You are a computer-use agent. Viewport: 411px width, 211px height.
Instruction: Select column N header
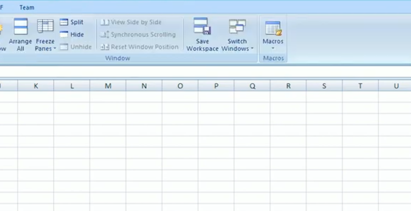point(144,86)
